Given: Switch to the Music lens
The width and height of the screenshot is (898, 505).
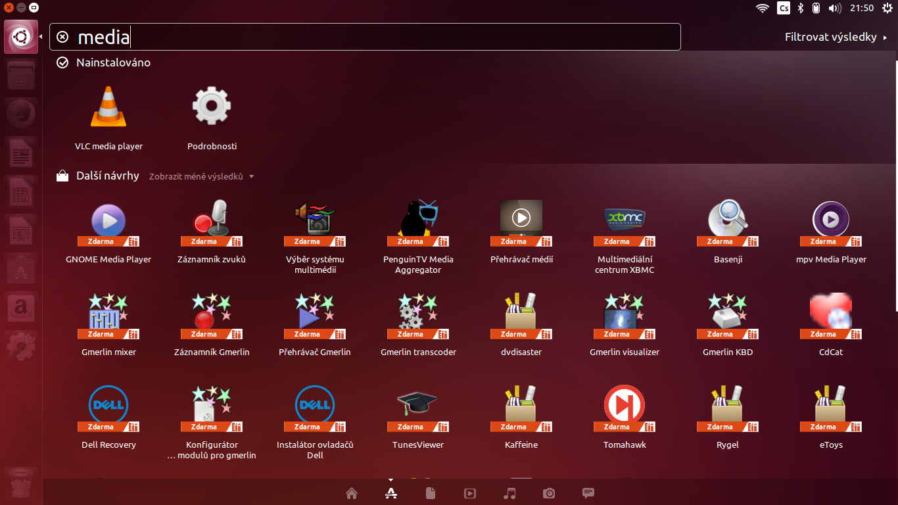Looking at the screenshot, I should point(509,493).
